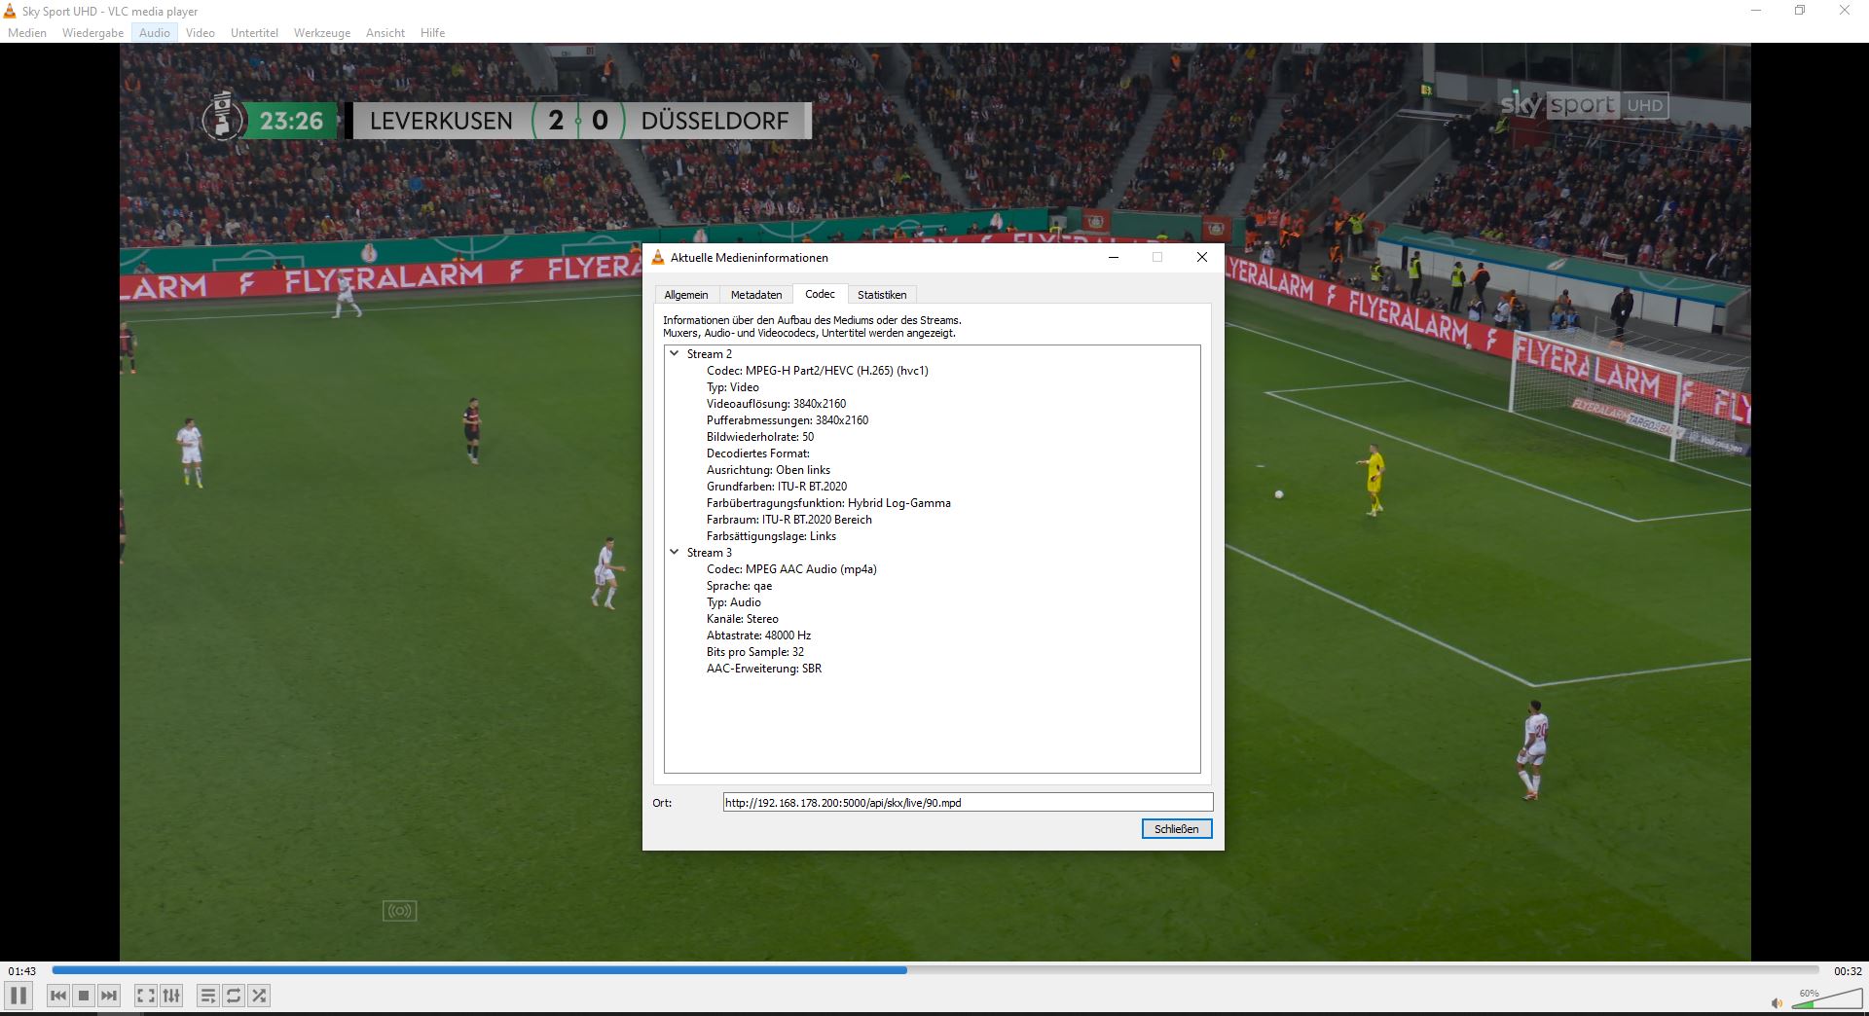Select Bits pro Sample: 32 row
The image size is (1869, 1016).
[x=755, y=652]
